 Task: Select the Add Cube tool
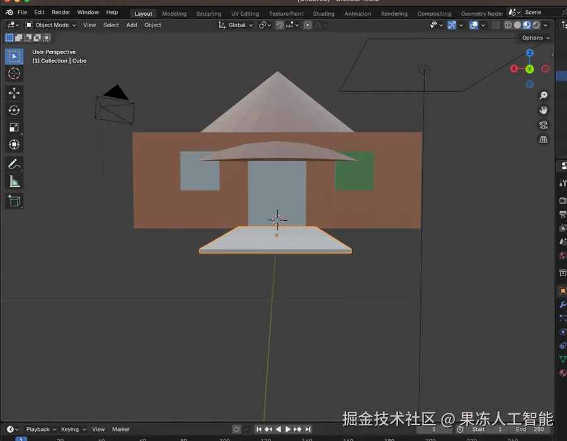[14, 201]
